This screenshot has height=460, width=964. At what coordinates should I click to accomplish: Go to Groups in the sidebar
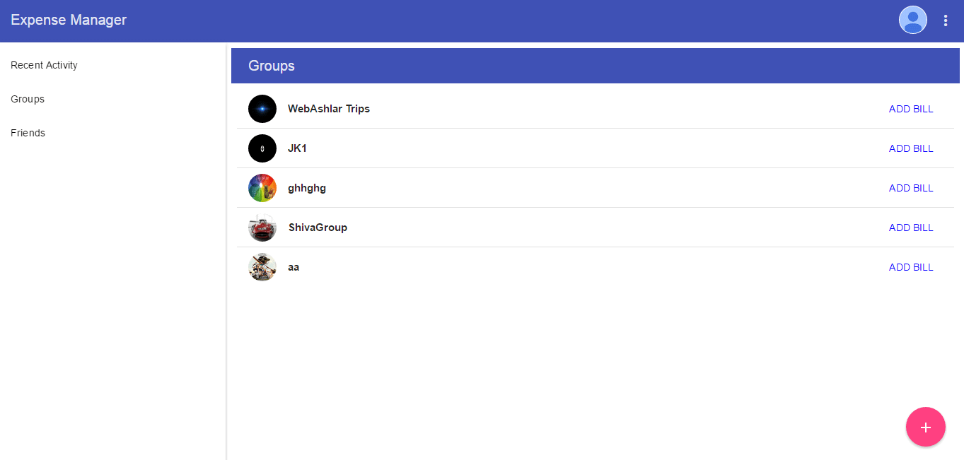(x=28, y=99)
